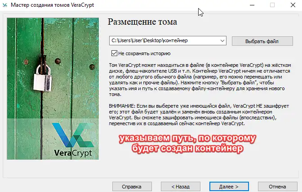Proceed with the 'Далее >' button
Image resolution: width=302 pixels, height=192 pixels.
tap(229, 187)
